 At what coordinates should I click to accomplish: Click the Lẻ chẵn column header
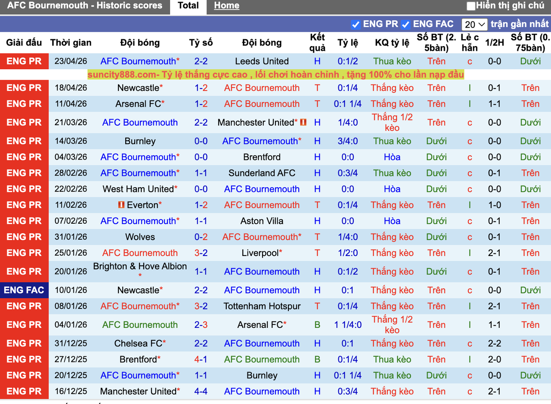click(x=470, y=43)
